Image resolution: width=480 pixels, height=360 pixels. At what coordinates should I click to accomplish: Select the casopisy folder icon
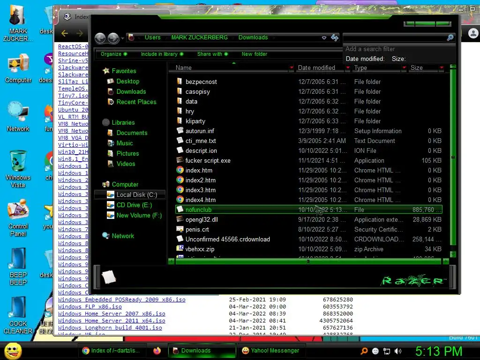coord(180,91)
